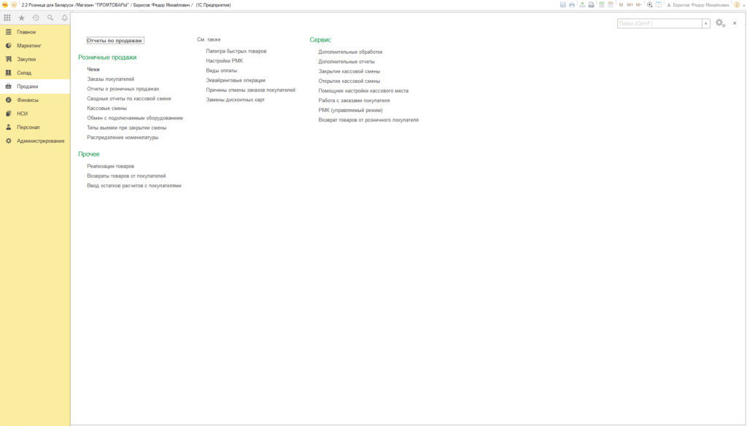Open Дополнительные отчеты

click(x=347, y=62)
